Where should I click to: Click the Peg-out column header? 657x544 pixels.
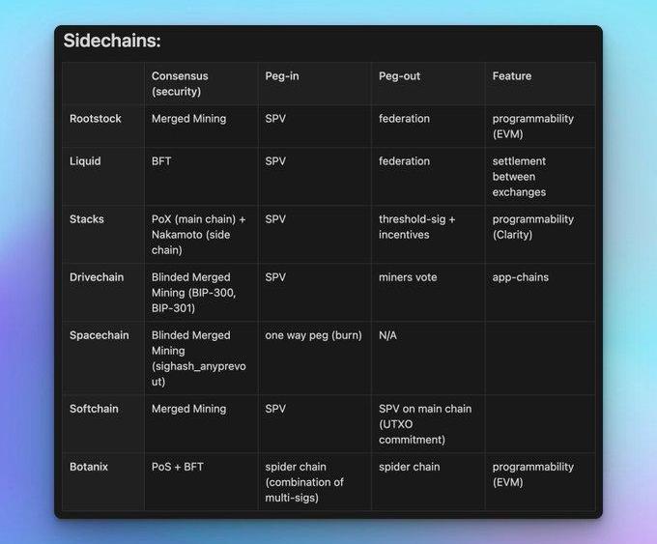[399, 76]
